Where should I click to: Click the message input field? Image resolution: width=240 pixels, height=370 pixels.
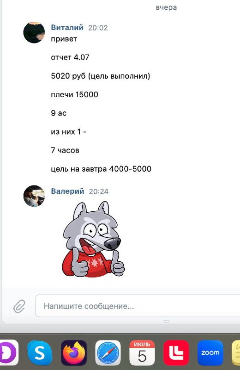tap(138, 306)
